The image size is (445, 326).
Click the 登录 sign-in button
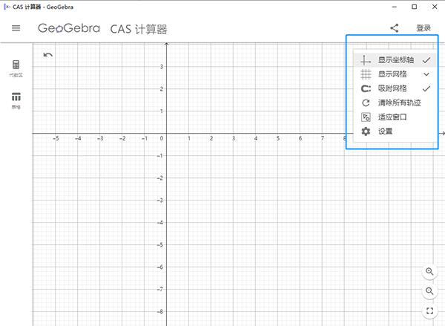tap(423, 28)
